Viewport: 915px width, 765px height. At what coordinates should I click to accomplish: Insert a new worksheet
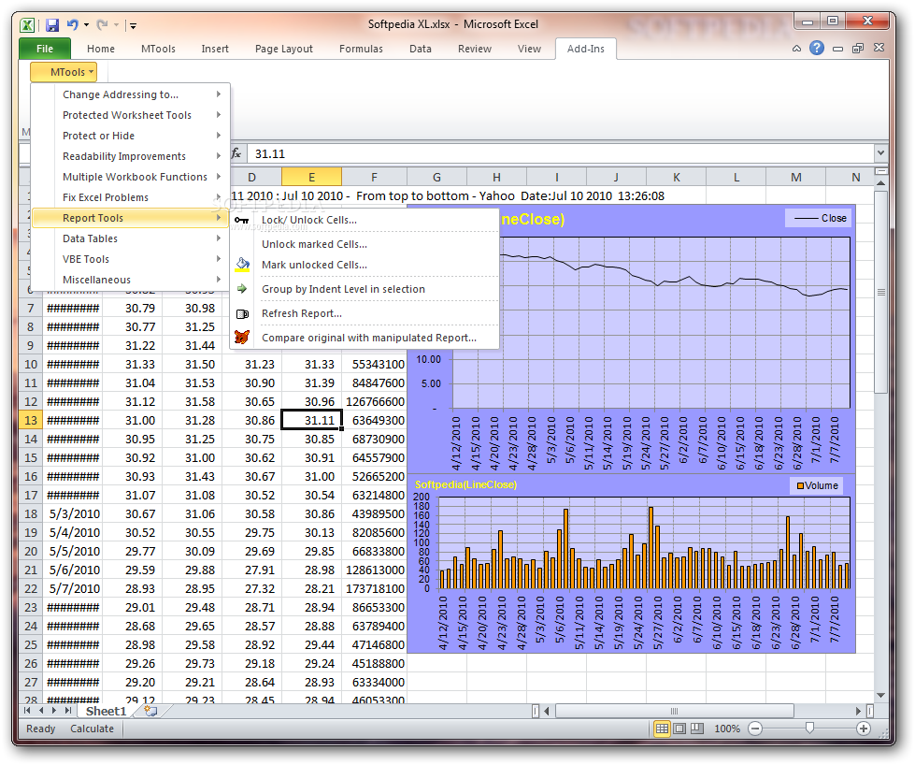tap(150, 711)
